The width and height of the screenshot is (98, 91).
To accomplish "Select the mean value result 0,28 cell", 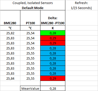I will point(53,88).
